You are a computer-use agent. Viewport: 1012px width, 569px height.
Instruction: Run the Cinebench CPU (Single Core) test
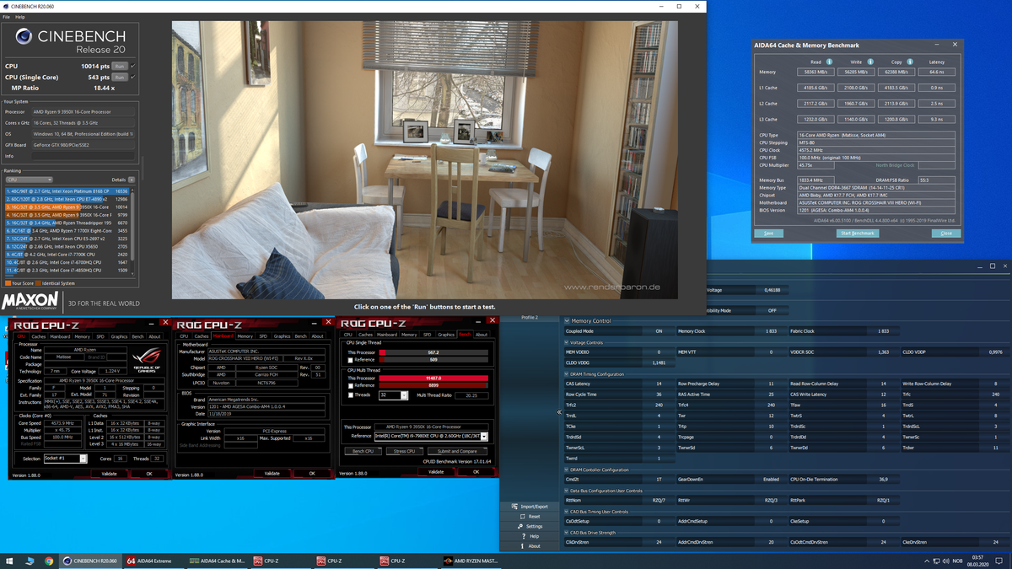120,77
